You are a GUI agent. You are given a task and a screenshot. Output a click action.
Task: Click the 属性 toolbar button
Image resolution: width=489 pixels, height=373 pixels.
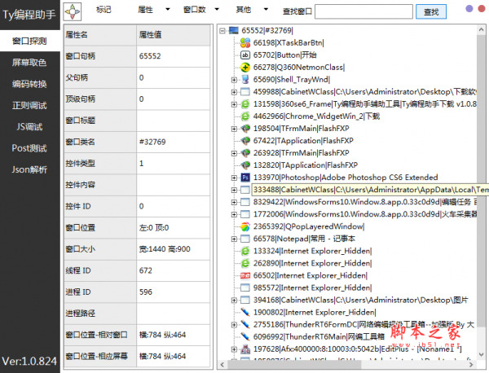pos(145,10)
